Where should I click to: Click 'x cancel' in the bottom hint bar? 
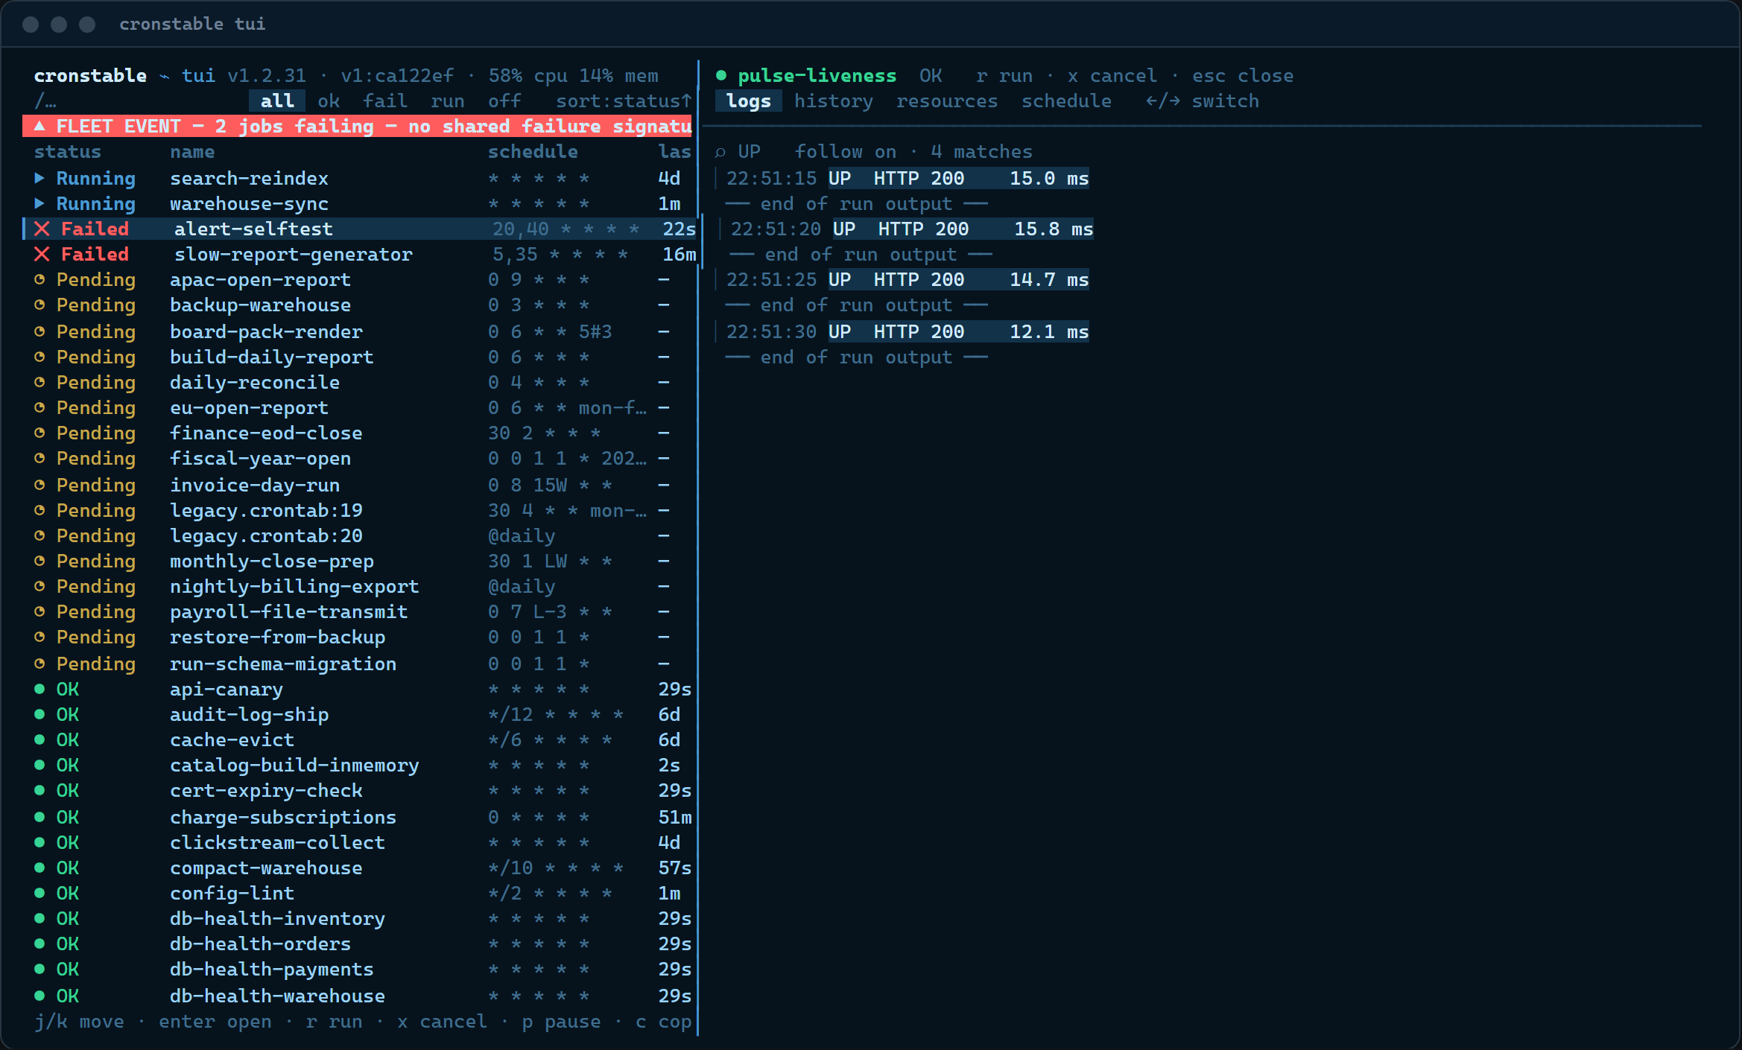coord(442,1021)
